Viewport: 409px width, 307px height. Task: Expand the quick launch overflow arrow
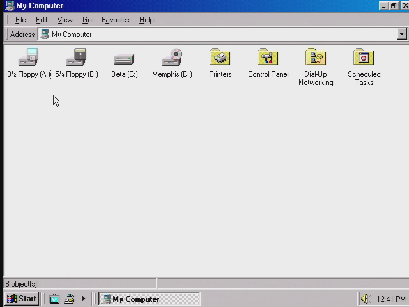84,299
